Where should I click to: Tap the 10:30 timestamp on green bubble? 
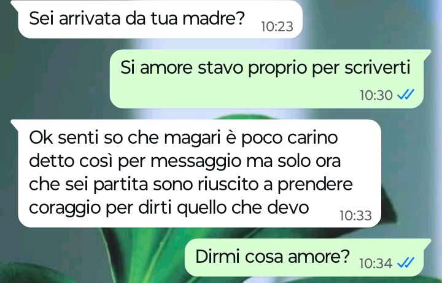click(x=376, y=95)
